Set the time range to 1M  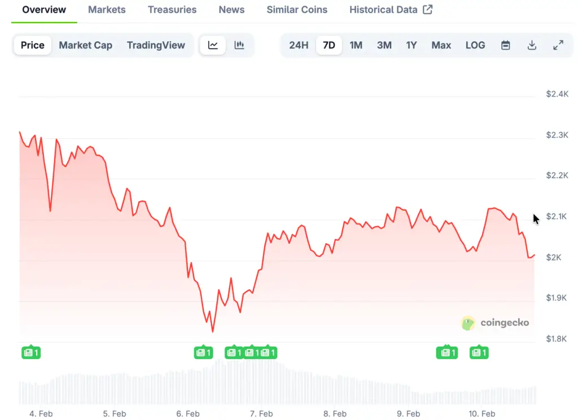[356, 45]
